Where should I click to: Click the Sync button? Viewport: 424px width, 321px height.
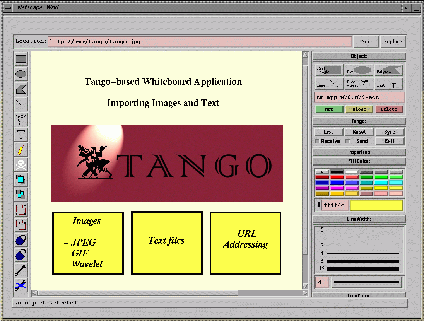390,132
